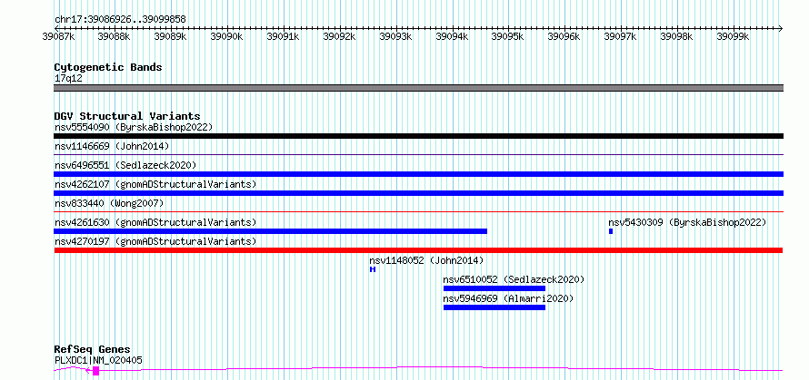Click the 39096k ruler tick label

point(564,36)
